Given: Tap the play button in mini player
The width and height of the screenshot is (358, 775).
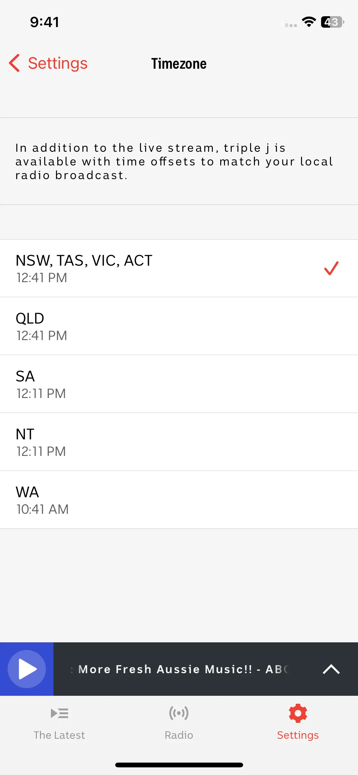Looking at the screenshot, I should click(27, 669).
